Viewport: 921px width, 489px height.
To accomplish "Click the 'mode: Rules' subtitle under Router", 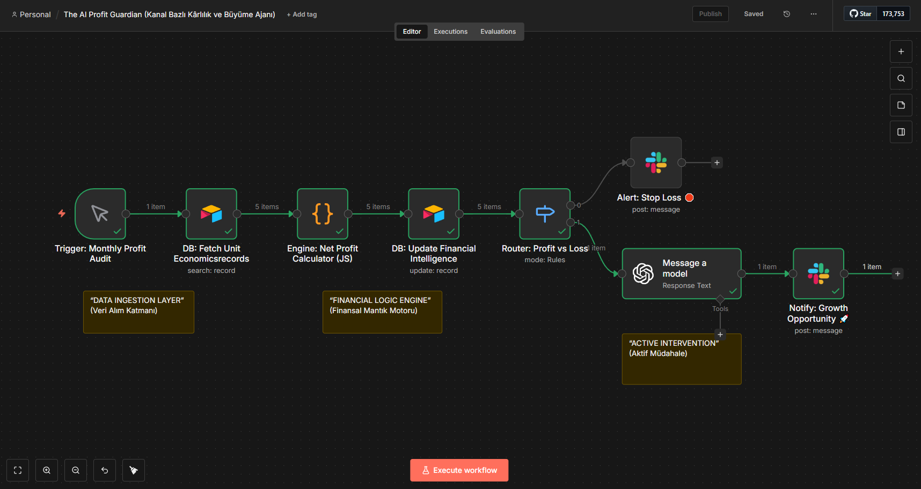I will coord(545,260).
